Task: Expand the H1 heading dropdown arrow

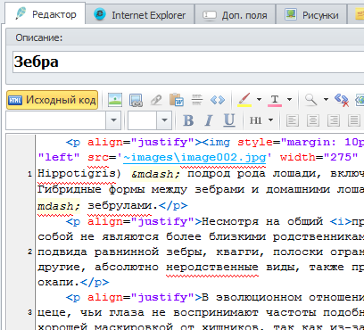Action: pos(270,120)
